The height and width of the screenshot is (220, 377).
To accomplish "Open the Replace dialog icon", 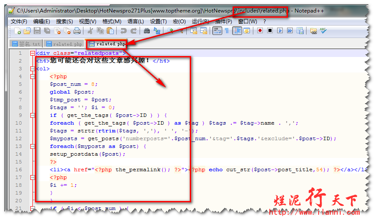I will (157, 31).
